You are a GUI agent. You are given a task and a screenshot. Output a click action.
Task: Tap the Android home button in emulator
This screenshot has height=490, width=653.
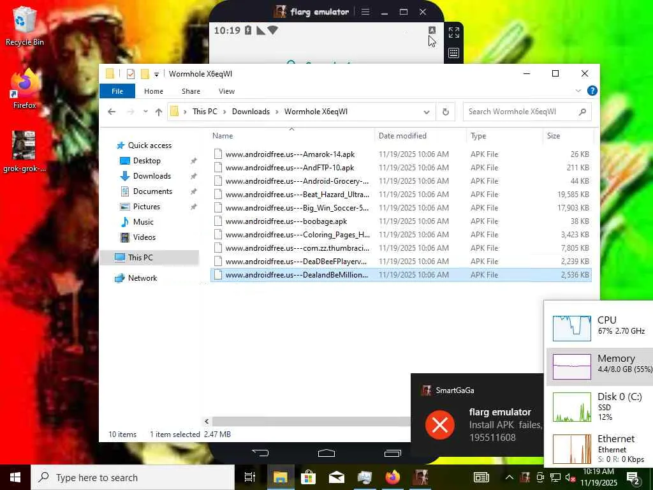click(x=326, y=453)
